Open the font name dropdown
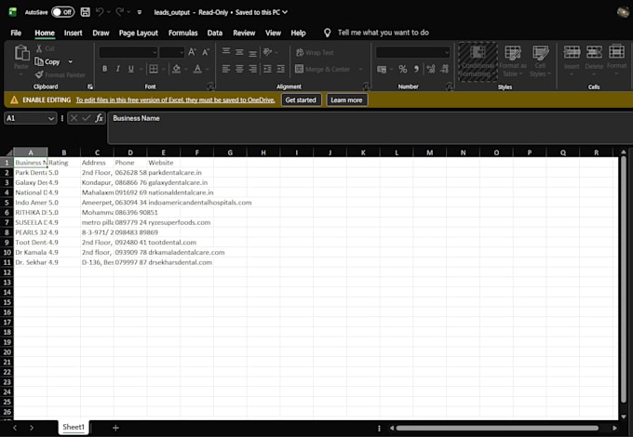633x437 pixels. [x=155, y=52]
